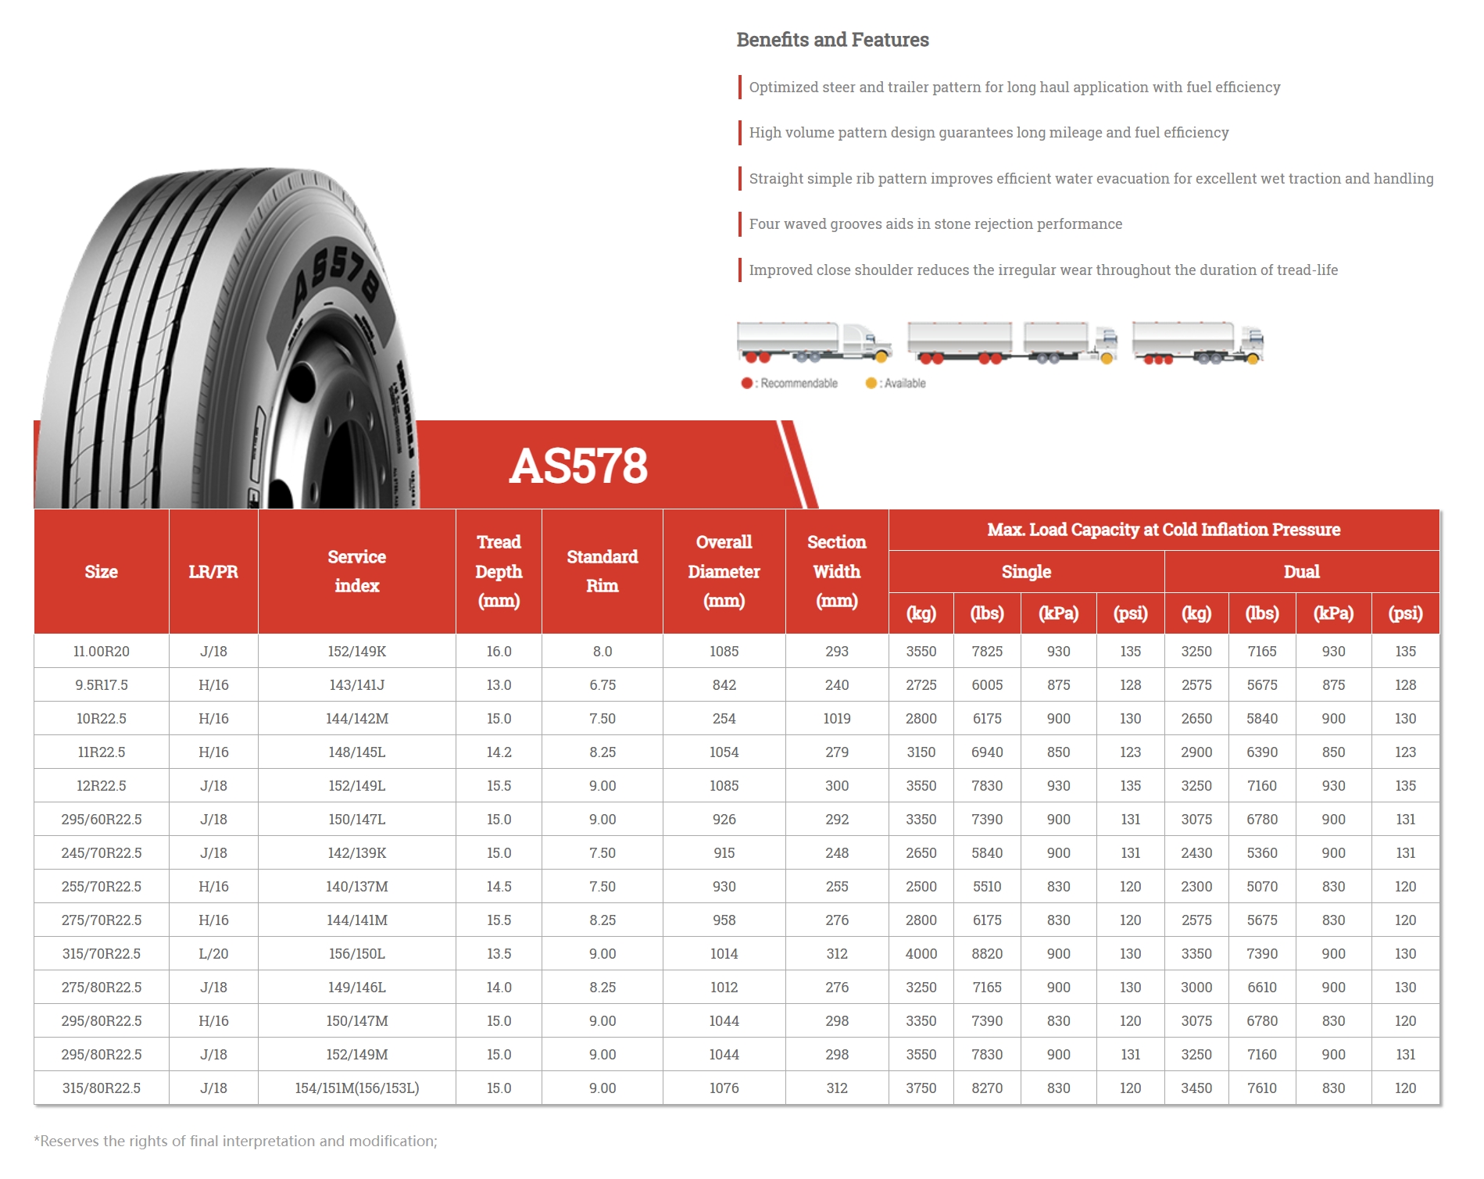Click overall diameter value 1076
1484x1179 pixels.
pyautogui.click(x=724, y=1088)
